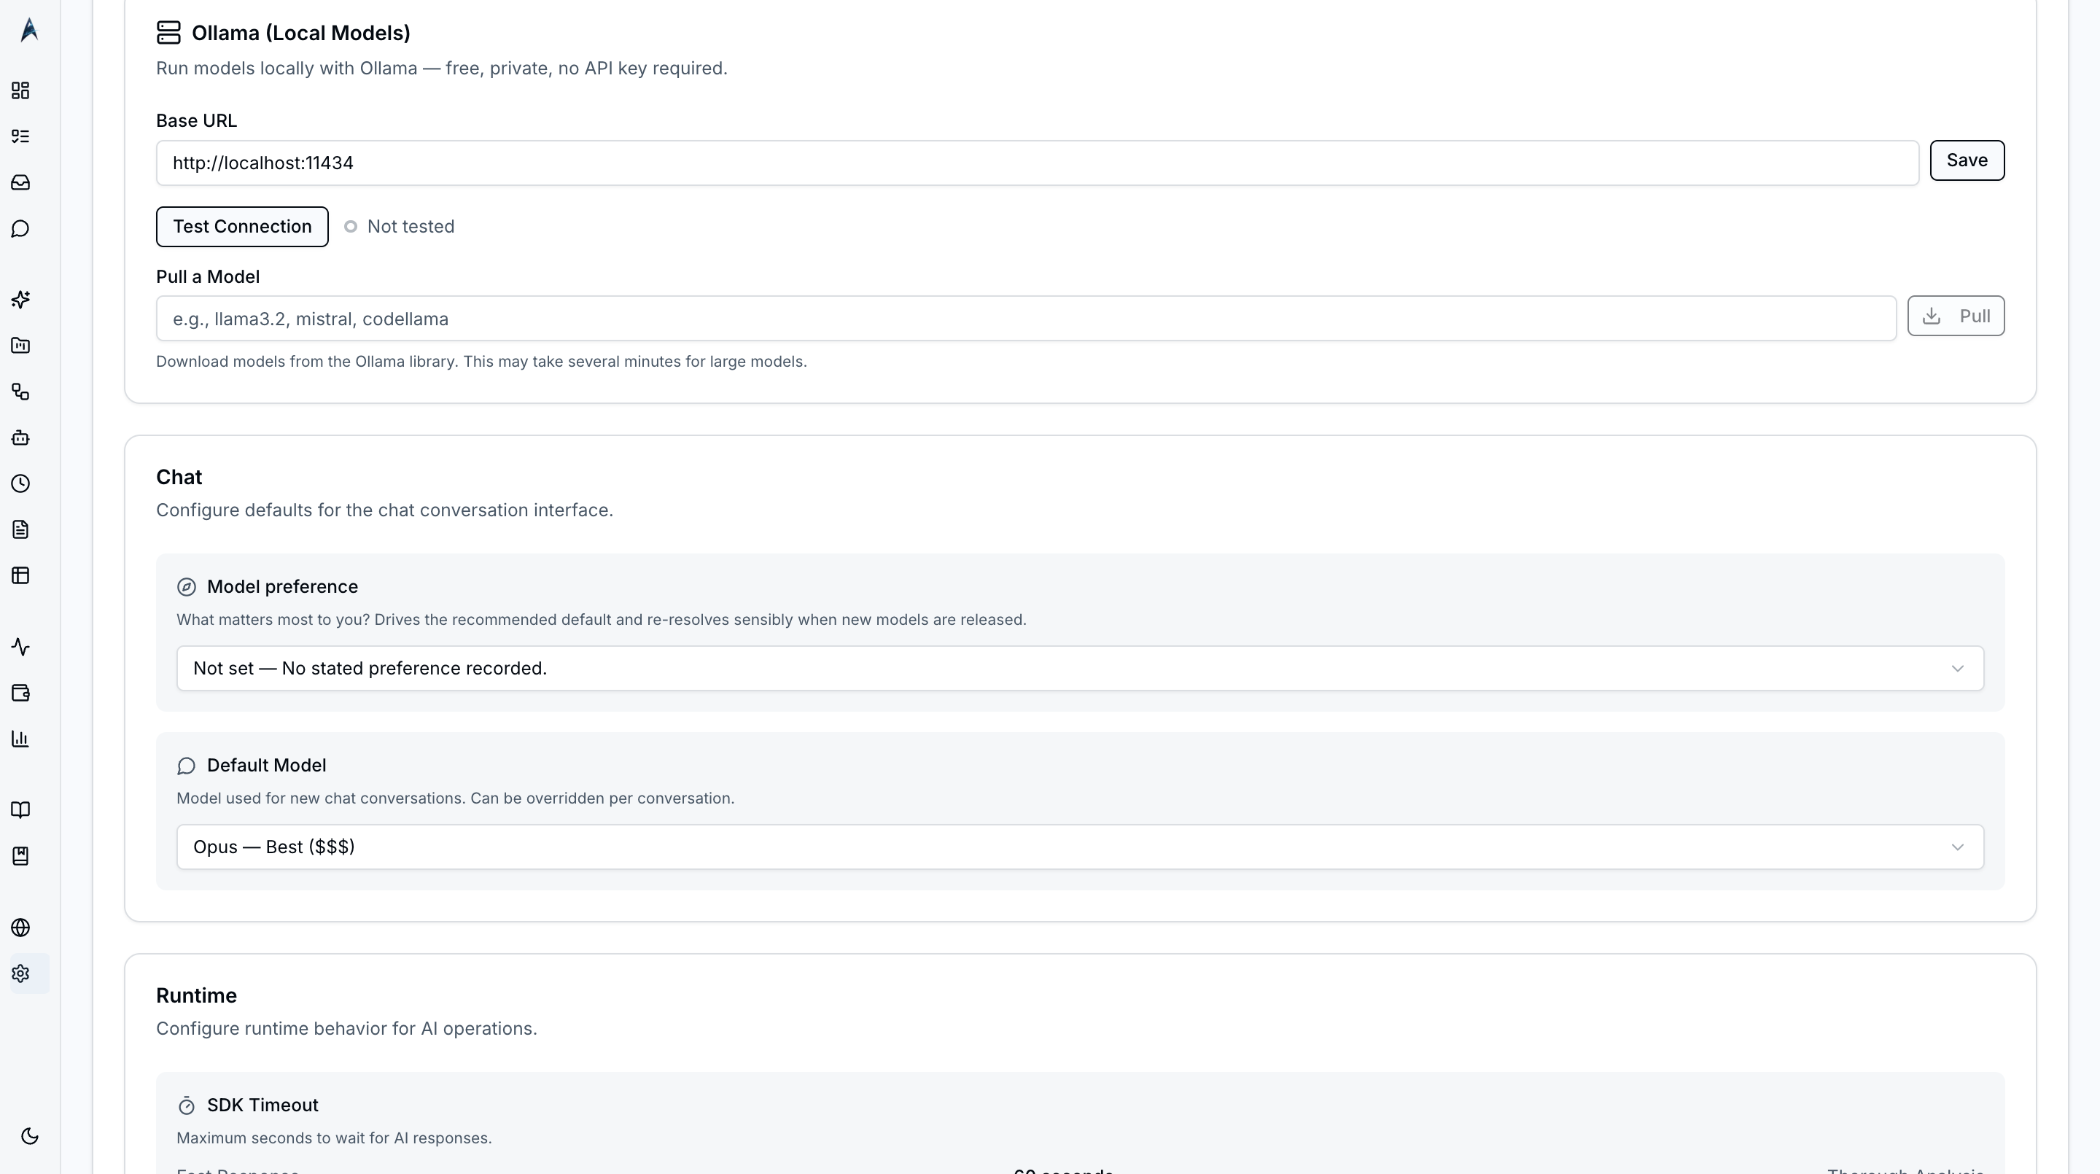Open the robot agent icon in sidebar

[20, 438]
